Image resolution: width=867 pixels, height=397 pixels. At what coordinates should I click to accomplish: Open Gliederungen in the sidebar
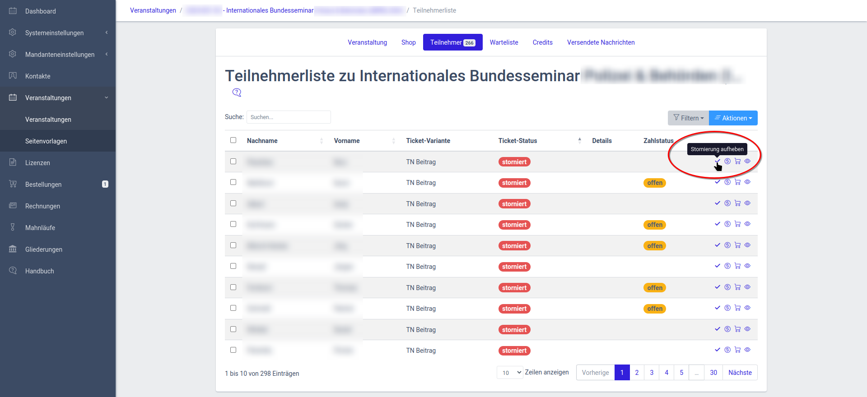tap(43, 249)
